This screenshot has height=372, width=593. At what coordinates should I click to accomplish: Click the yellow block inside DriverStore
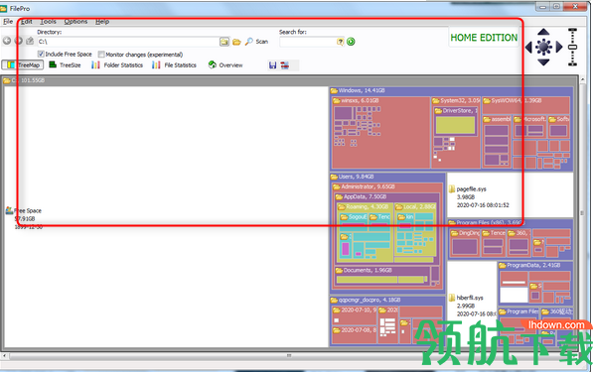point(455,125)
